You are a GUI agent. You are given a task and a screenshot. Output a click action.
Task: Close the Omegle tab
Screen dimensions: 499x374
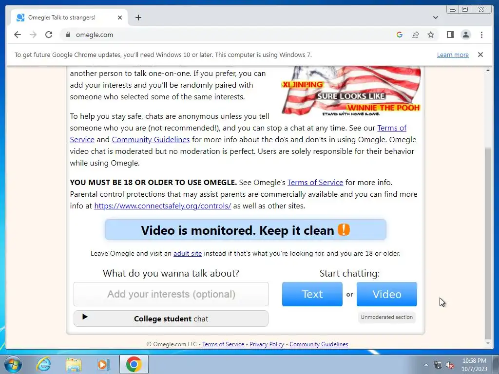tap(120, 18)
